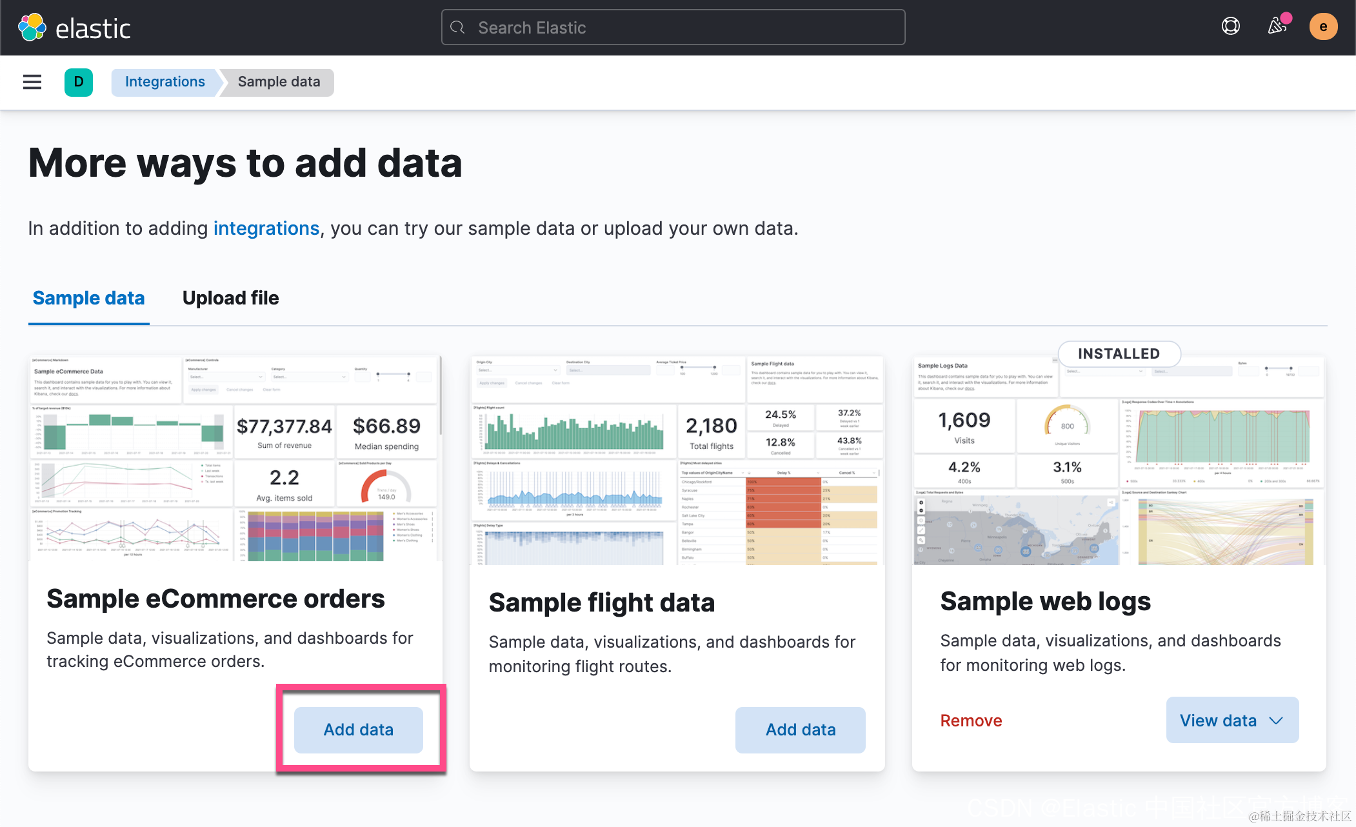The height and width of the screenshot is (827, 1356).
Task: Focus the Search Elastic input field
Action: pyautogui.click(x=684, y=28)
